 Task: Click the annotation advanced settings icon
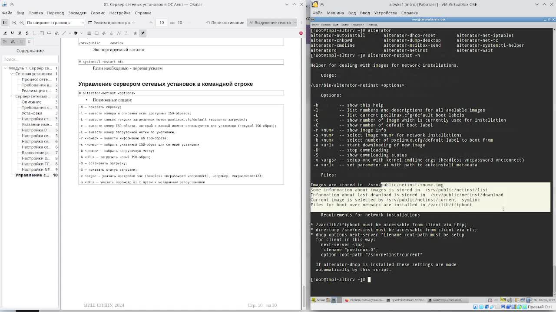tap(126, 33)
